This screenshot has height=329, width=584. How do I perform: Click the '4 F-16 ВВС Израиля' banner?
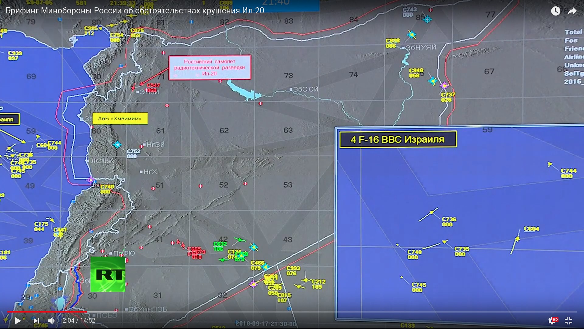[398, 140]
